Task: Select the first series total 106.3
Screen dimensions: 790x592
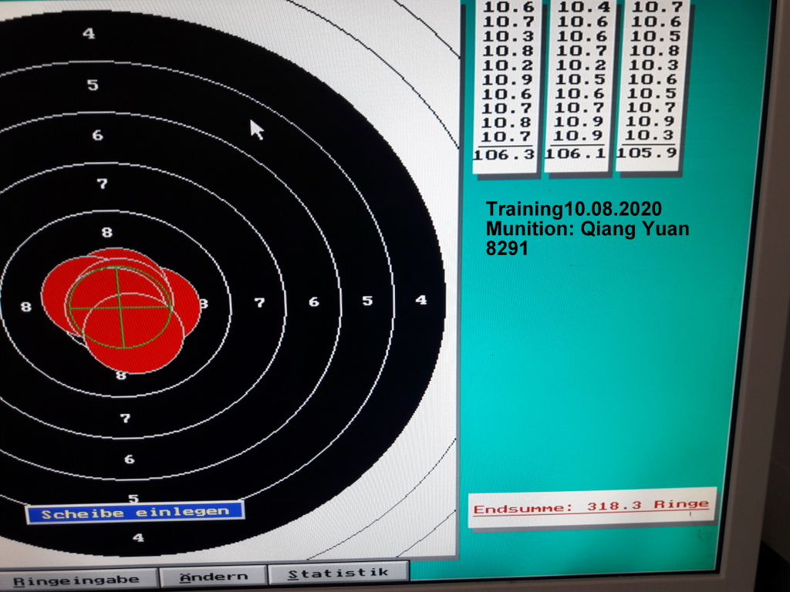Action: 505,154
